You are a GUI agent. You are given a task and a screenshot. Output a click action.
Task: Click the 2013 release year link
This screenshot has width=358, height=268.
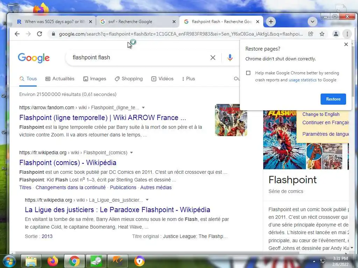47,236
